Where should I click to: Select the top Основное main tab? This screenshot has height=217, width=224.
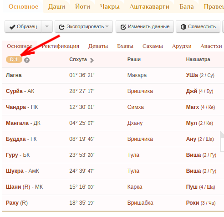point(23,6)
